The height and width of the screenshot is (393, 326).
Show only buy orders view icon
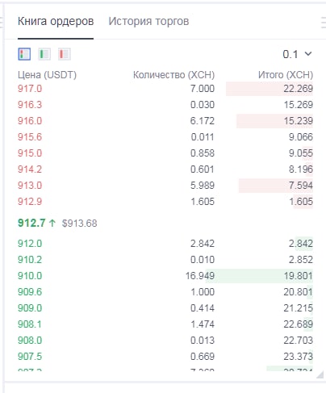click(x=44, y=54)
